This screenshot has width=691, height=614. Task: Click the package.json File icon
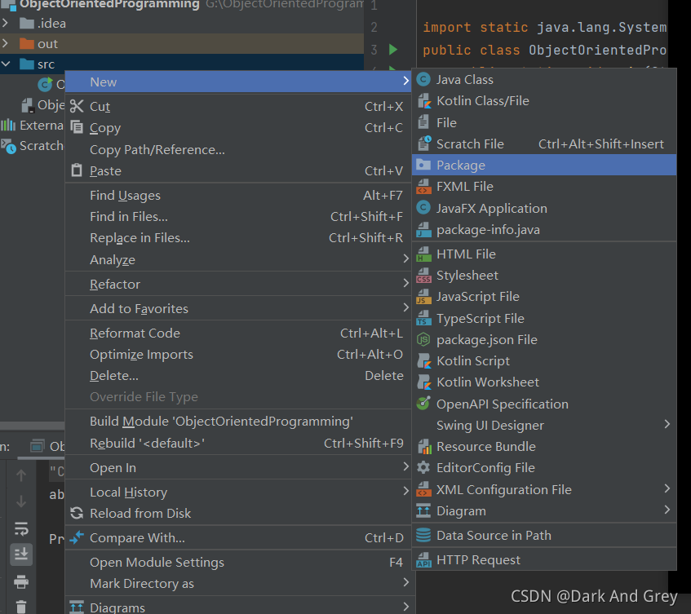[423, 339]
